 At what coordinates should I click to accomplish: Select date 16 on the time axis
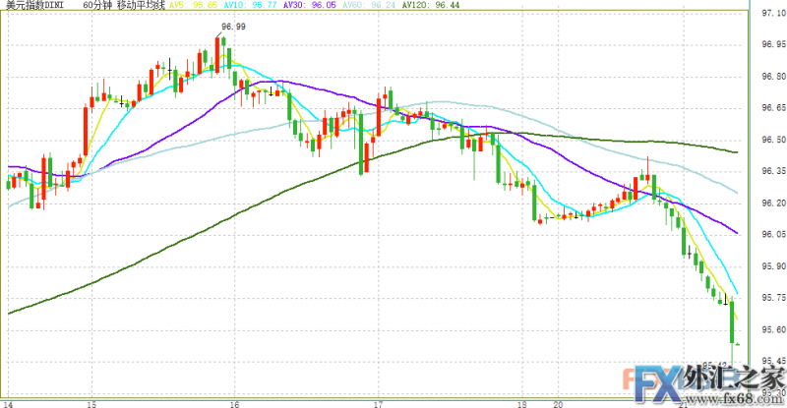234,403
